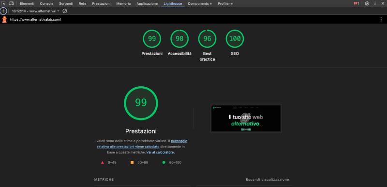
Task: Jump to the Best practice 96 score gauge
Action: click(x=207, y=39)
